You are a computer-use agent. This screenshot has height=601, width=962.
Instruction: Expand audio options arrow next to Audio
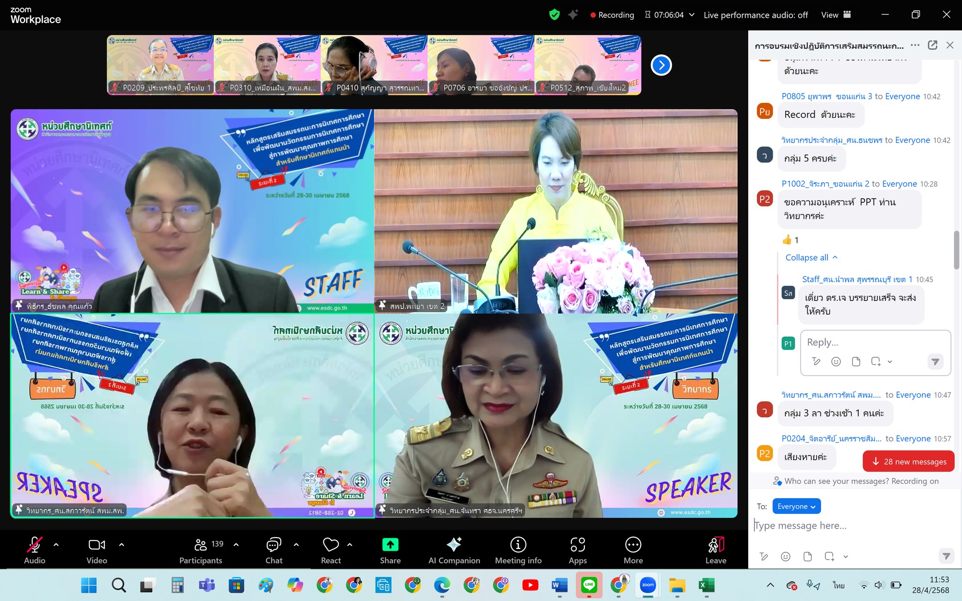tap(56, 545)
